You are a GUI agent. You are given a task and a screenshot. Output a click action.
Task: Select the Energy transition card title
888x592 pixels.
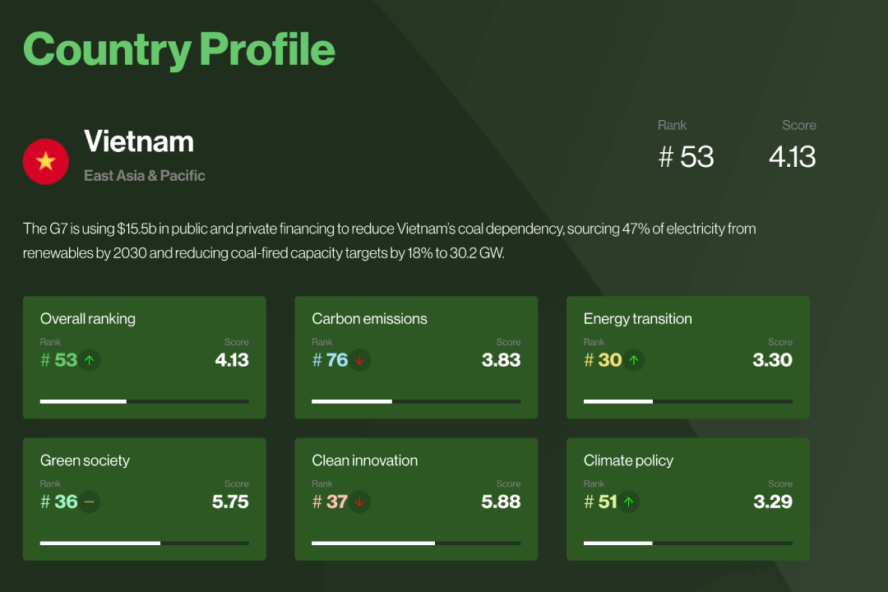tap(638, 319)
